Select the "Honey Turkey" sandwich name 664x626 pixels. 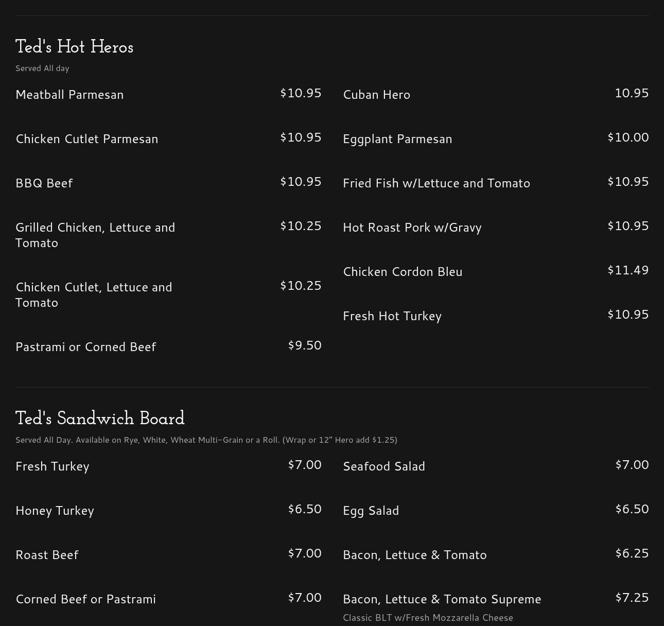55,511
